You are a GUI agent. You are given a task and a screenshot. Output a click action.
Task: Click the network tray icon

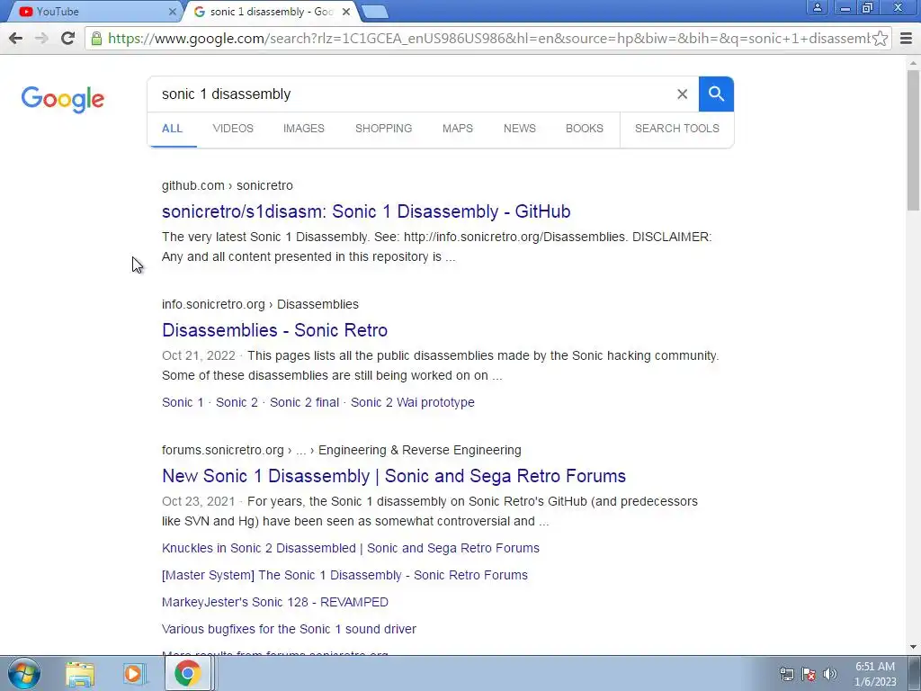tap(786, 674)
